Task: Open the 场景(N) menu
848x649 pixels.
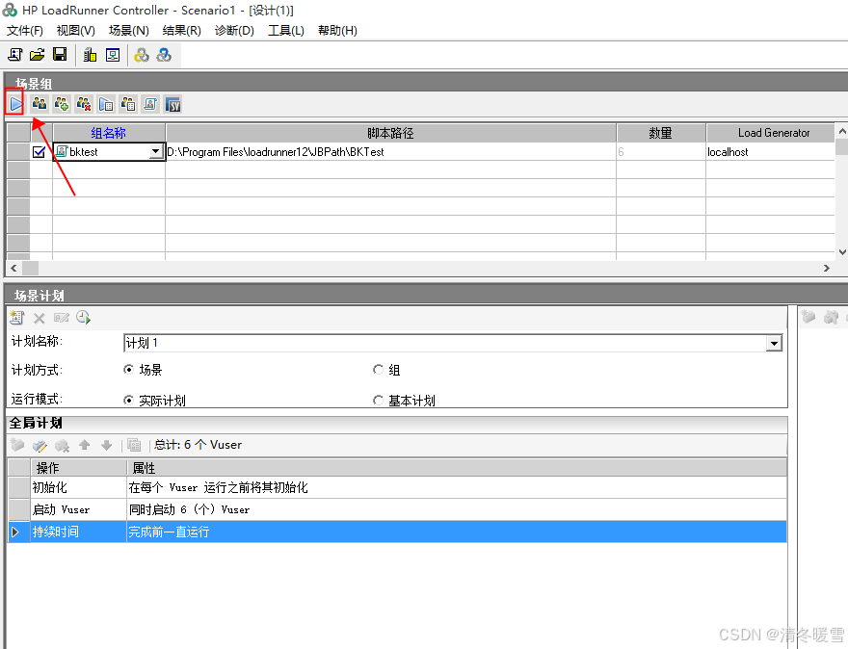Action: coord(129,31)
